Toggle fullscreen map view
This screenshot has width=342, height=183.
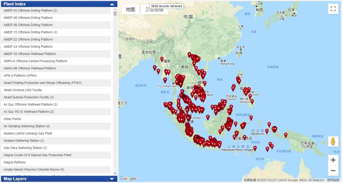coord(333,9)
